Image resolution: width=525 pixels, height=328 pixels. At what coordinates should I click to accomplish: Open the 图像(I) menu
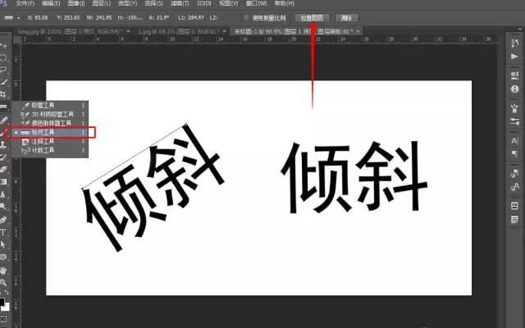tap(76, 3)
